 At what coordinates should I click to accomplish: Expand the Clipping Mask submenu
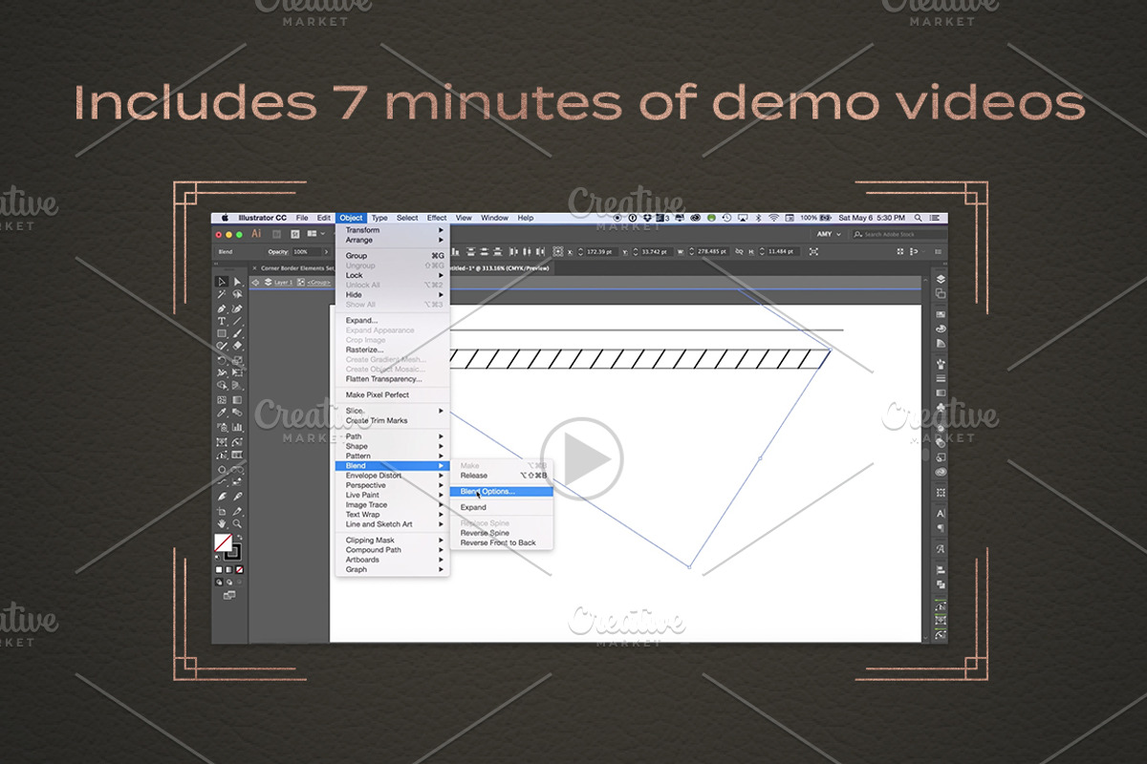[x=393, y=541]
